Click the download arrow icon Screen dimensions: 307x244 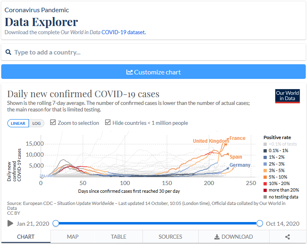(217, 237)
